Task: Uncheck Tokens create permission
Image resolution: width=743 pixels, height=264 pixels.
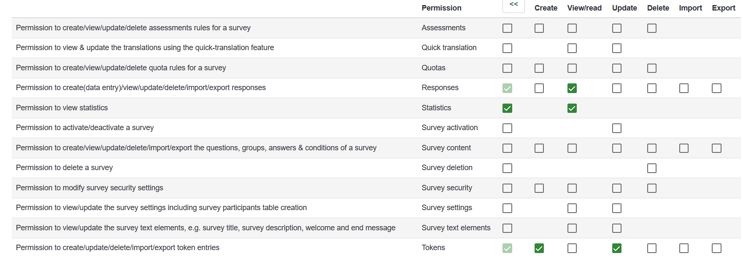Action: [539, 248]
